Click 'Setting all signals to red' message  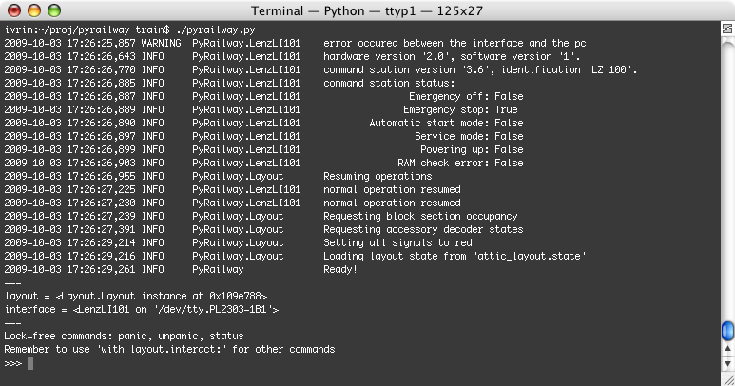(x=397, y=242)
